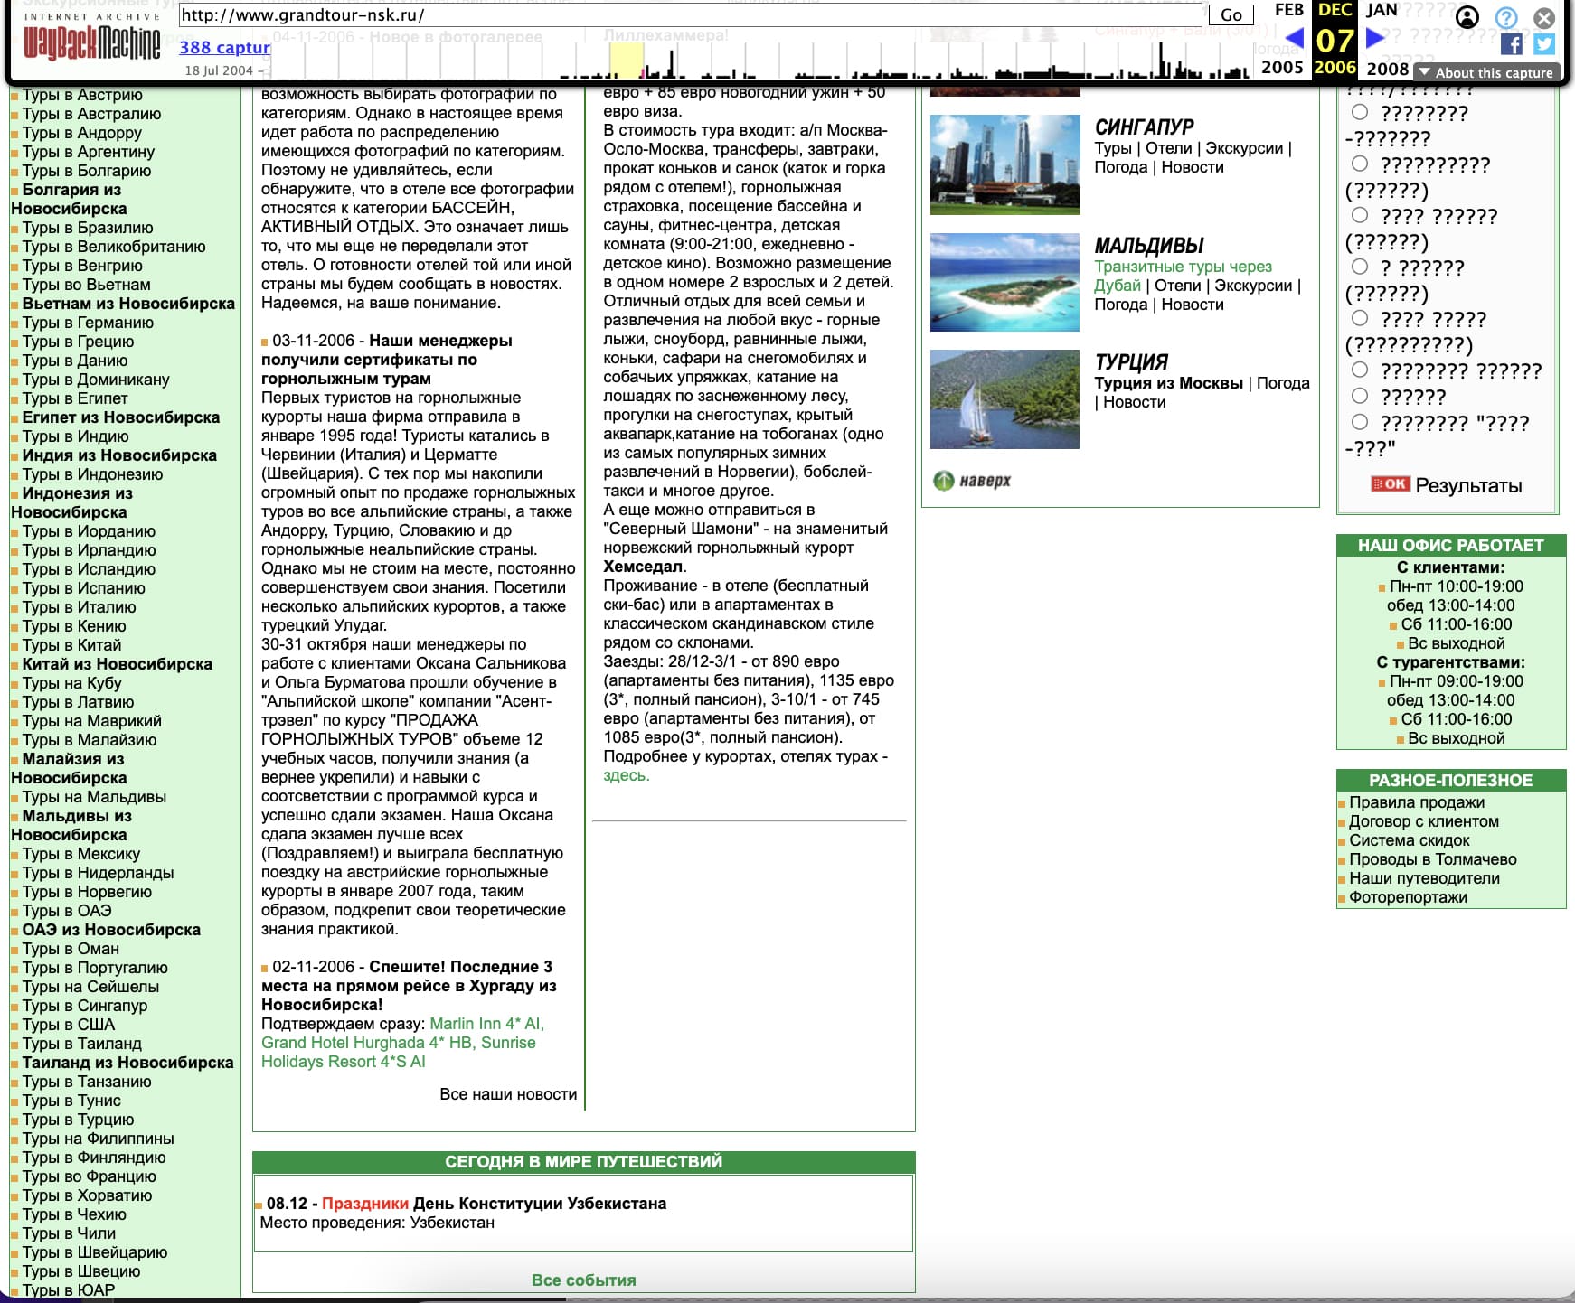Screen dimensions: 1575x1303
Task: Open the Wayback Machine logo
Action: click(91, 42)
